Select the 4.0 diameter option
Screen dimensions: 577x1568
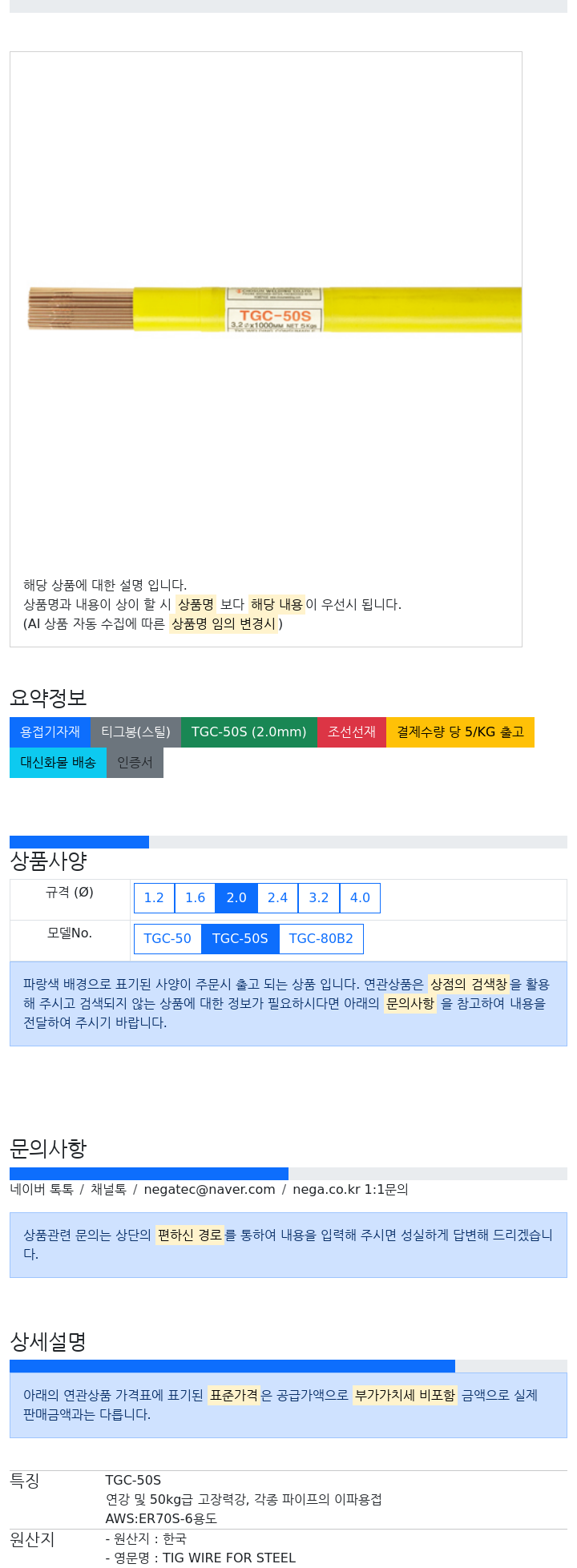pyautogui.click(x=360, y=897)
